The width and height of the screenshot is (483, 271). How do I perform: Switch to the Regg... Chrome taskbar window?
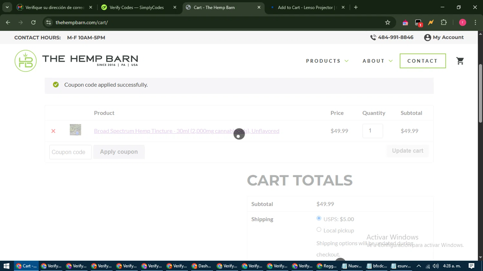pos(327,266)
